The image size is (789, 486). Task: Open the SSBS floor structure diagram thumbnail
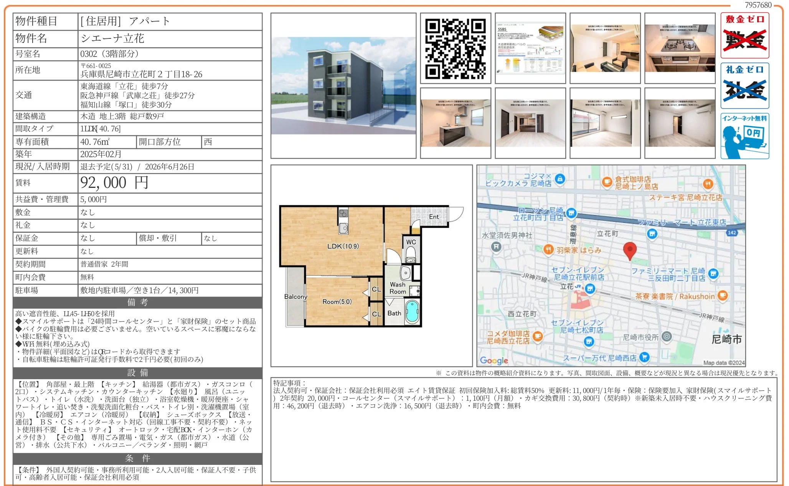pos(530,48)
